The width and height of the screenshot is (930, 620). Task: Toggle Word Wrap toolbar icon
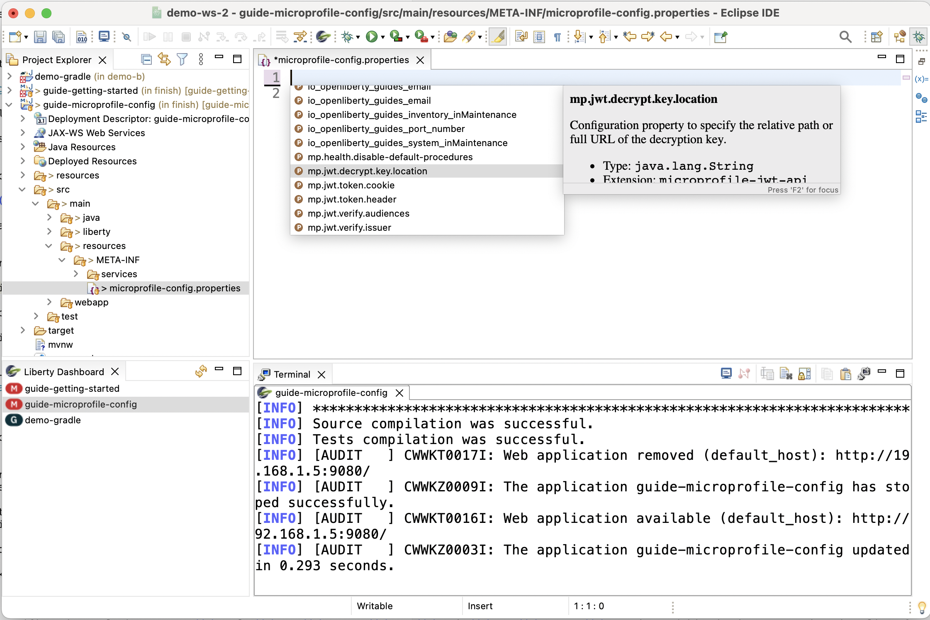pyautogui.click(x=521, y=37)
